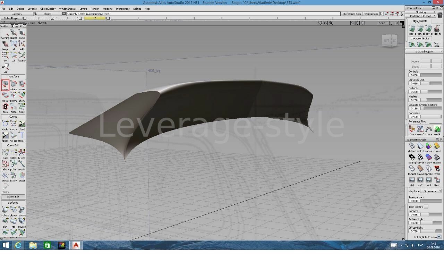
Task: Select the scale transform tool
Action: coord(22,84)
